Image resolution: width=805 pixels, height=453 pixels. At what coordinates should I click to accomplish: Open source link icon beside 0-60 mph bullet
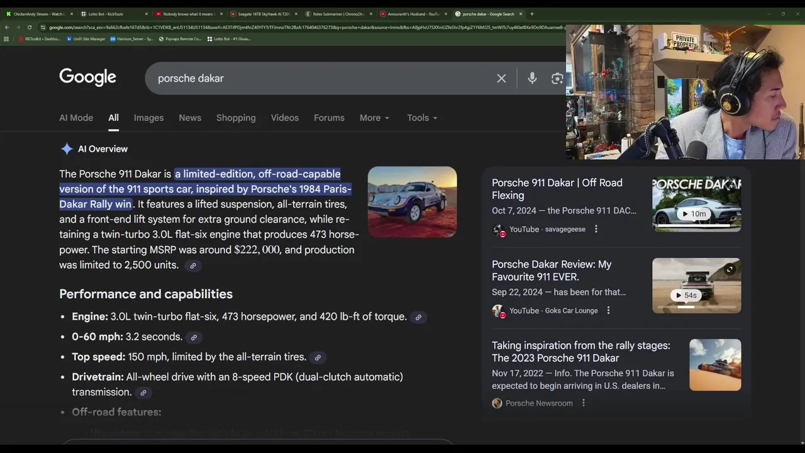(194, 337)
